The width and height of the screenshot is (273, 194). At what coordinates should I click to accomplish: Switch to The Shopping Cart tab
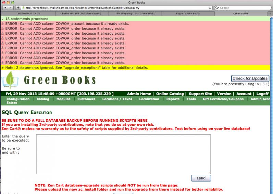tap(135, 14)
